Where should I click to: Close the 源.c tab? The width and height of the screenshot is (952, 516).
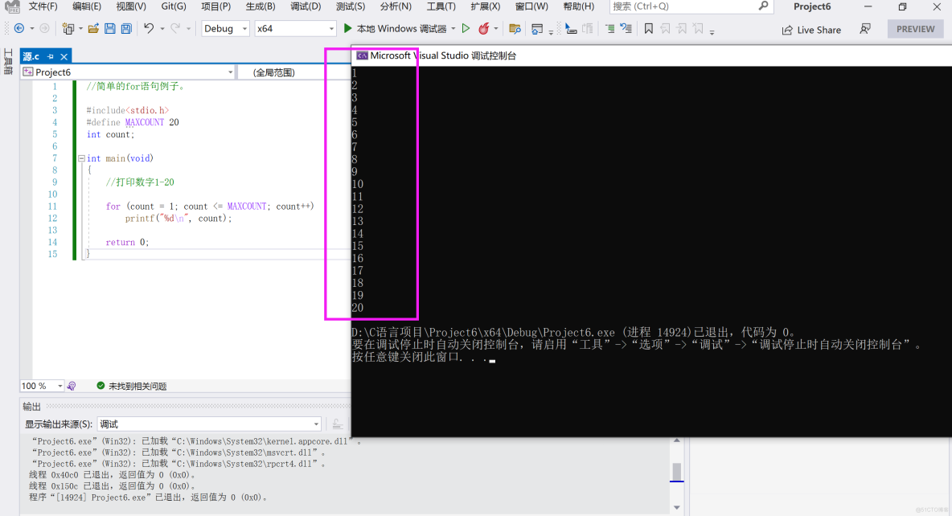(x=64, y=56)
